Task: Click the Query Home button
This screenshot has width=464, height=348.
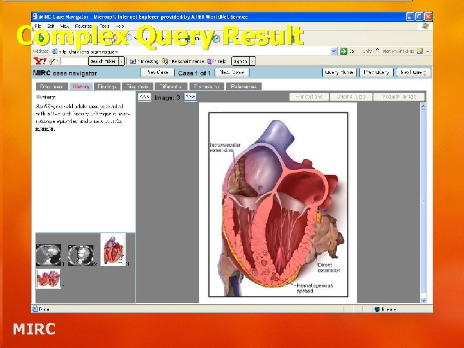Action: [x=339, y=72]
